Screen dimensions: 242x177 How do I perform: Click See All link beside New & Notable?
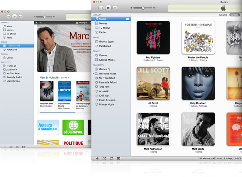65,78
